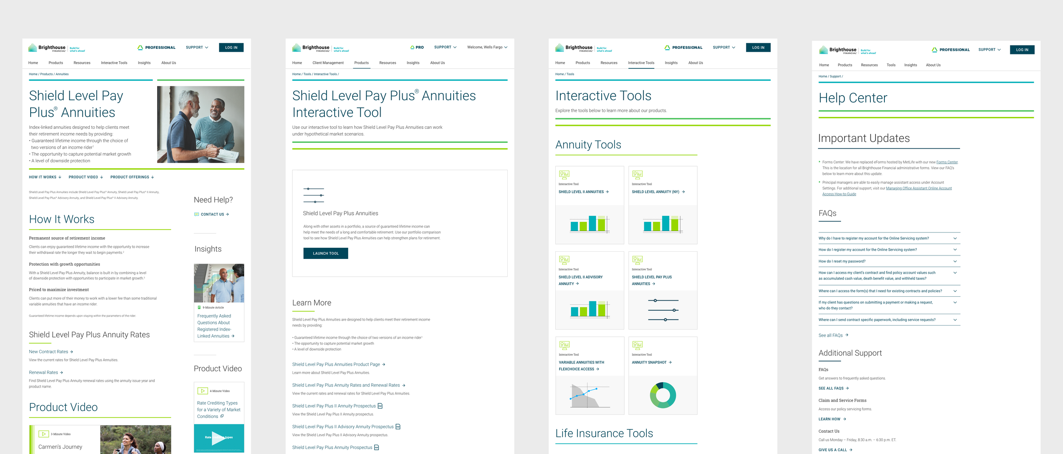Screen dimensions: 1063x454
Task: Click hero photo of two men
Action: (x=201, y=125)
